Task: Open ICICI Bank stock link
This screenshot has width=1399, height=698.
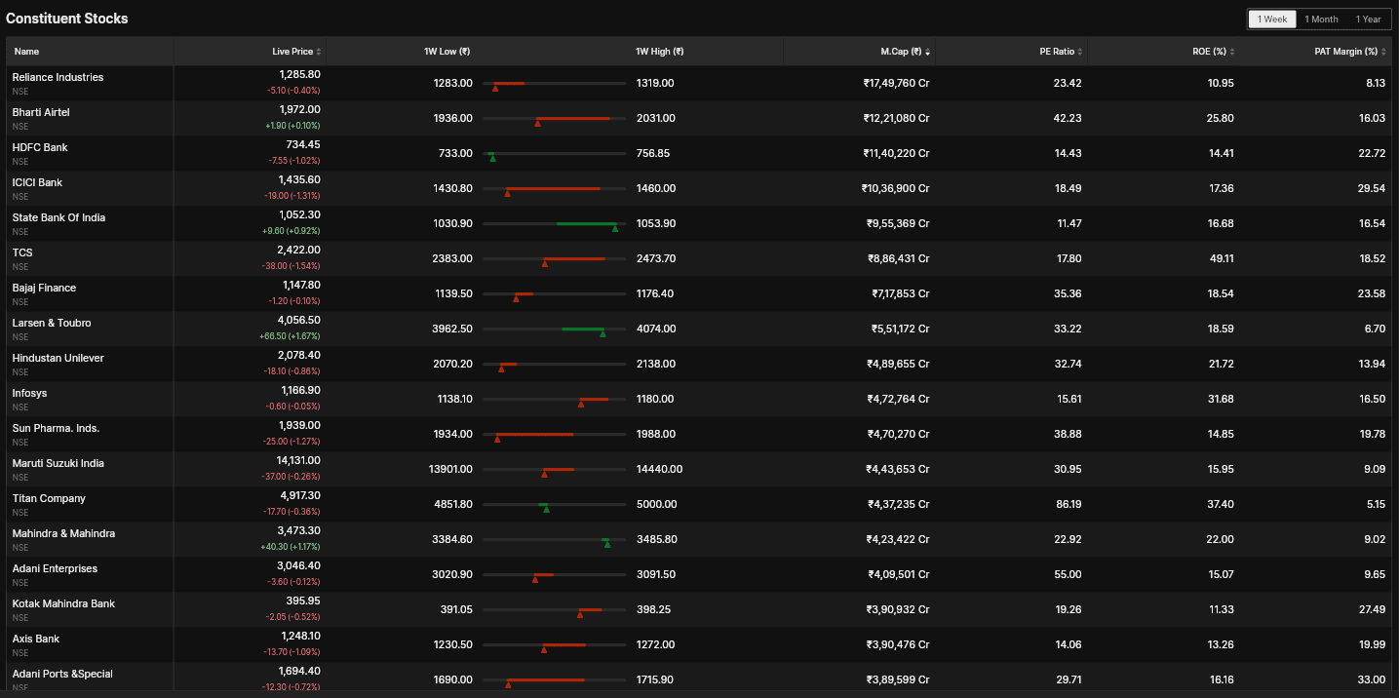Action: point(37,182)
